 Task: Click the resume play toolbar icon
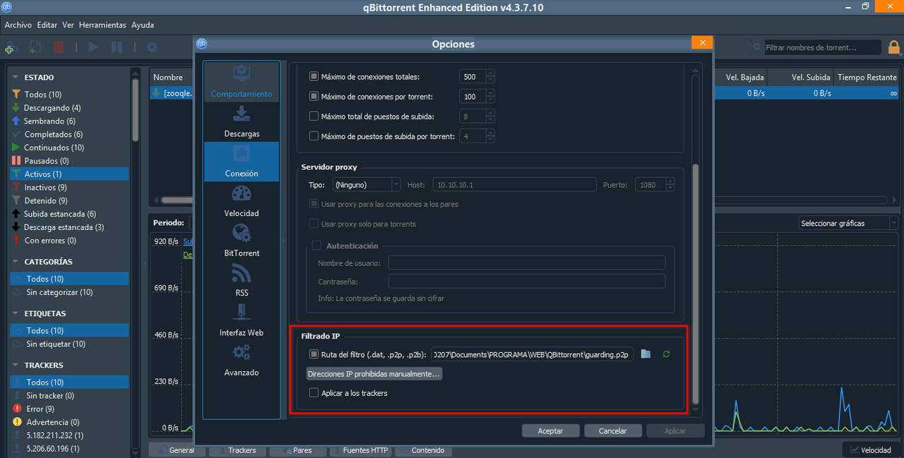[x=93, y=47]
